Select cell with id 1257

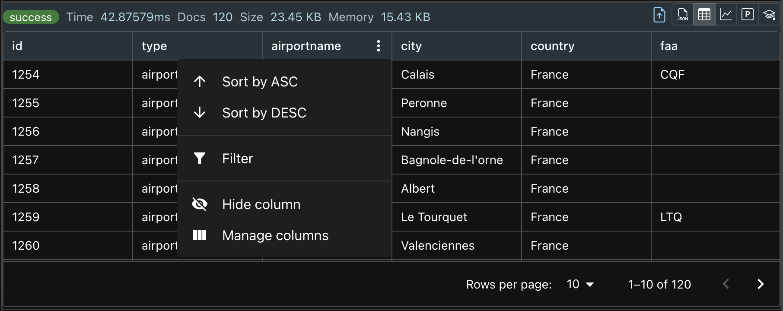(x=68, y=160)
